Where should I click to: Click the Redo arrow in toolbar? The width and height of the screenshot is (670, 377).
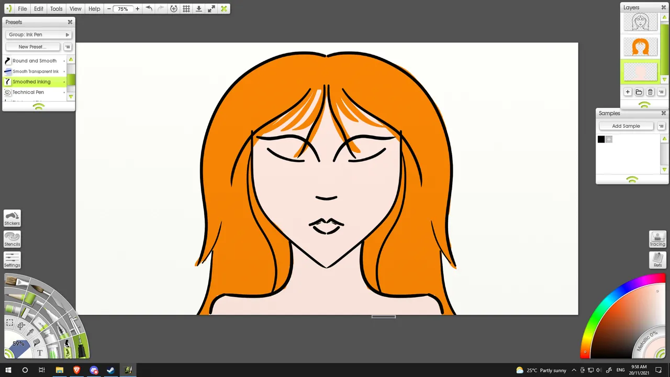[x=161, y=9]
